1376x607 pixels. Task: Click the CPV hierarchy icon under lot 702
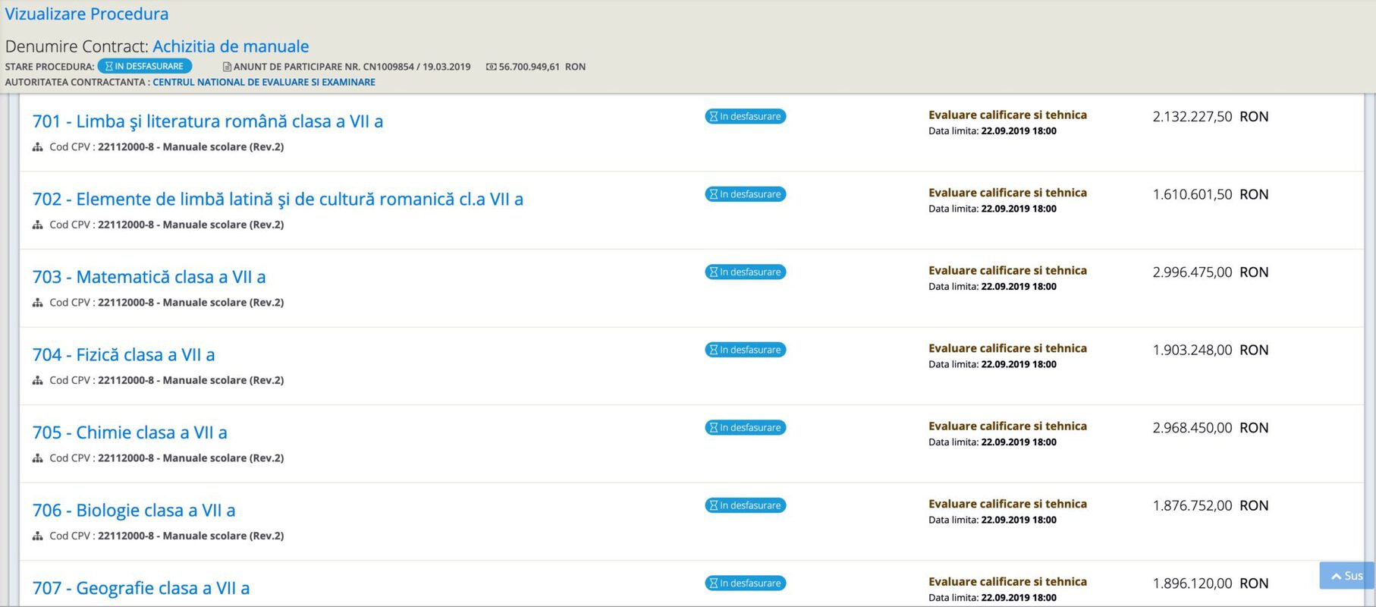point(37,225)
